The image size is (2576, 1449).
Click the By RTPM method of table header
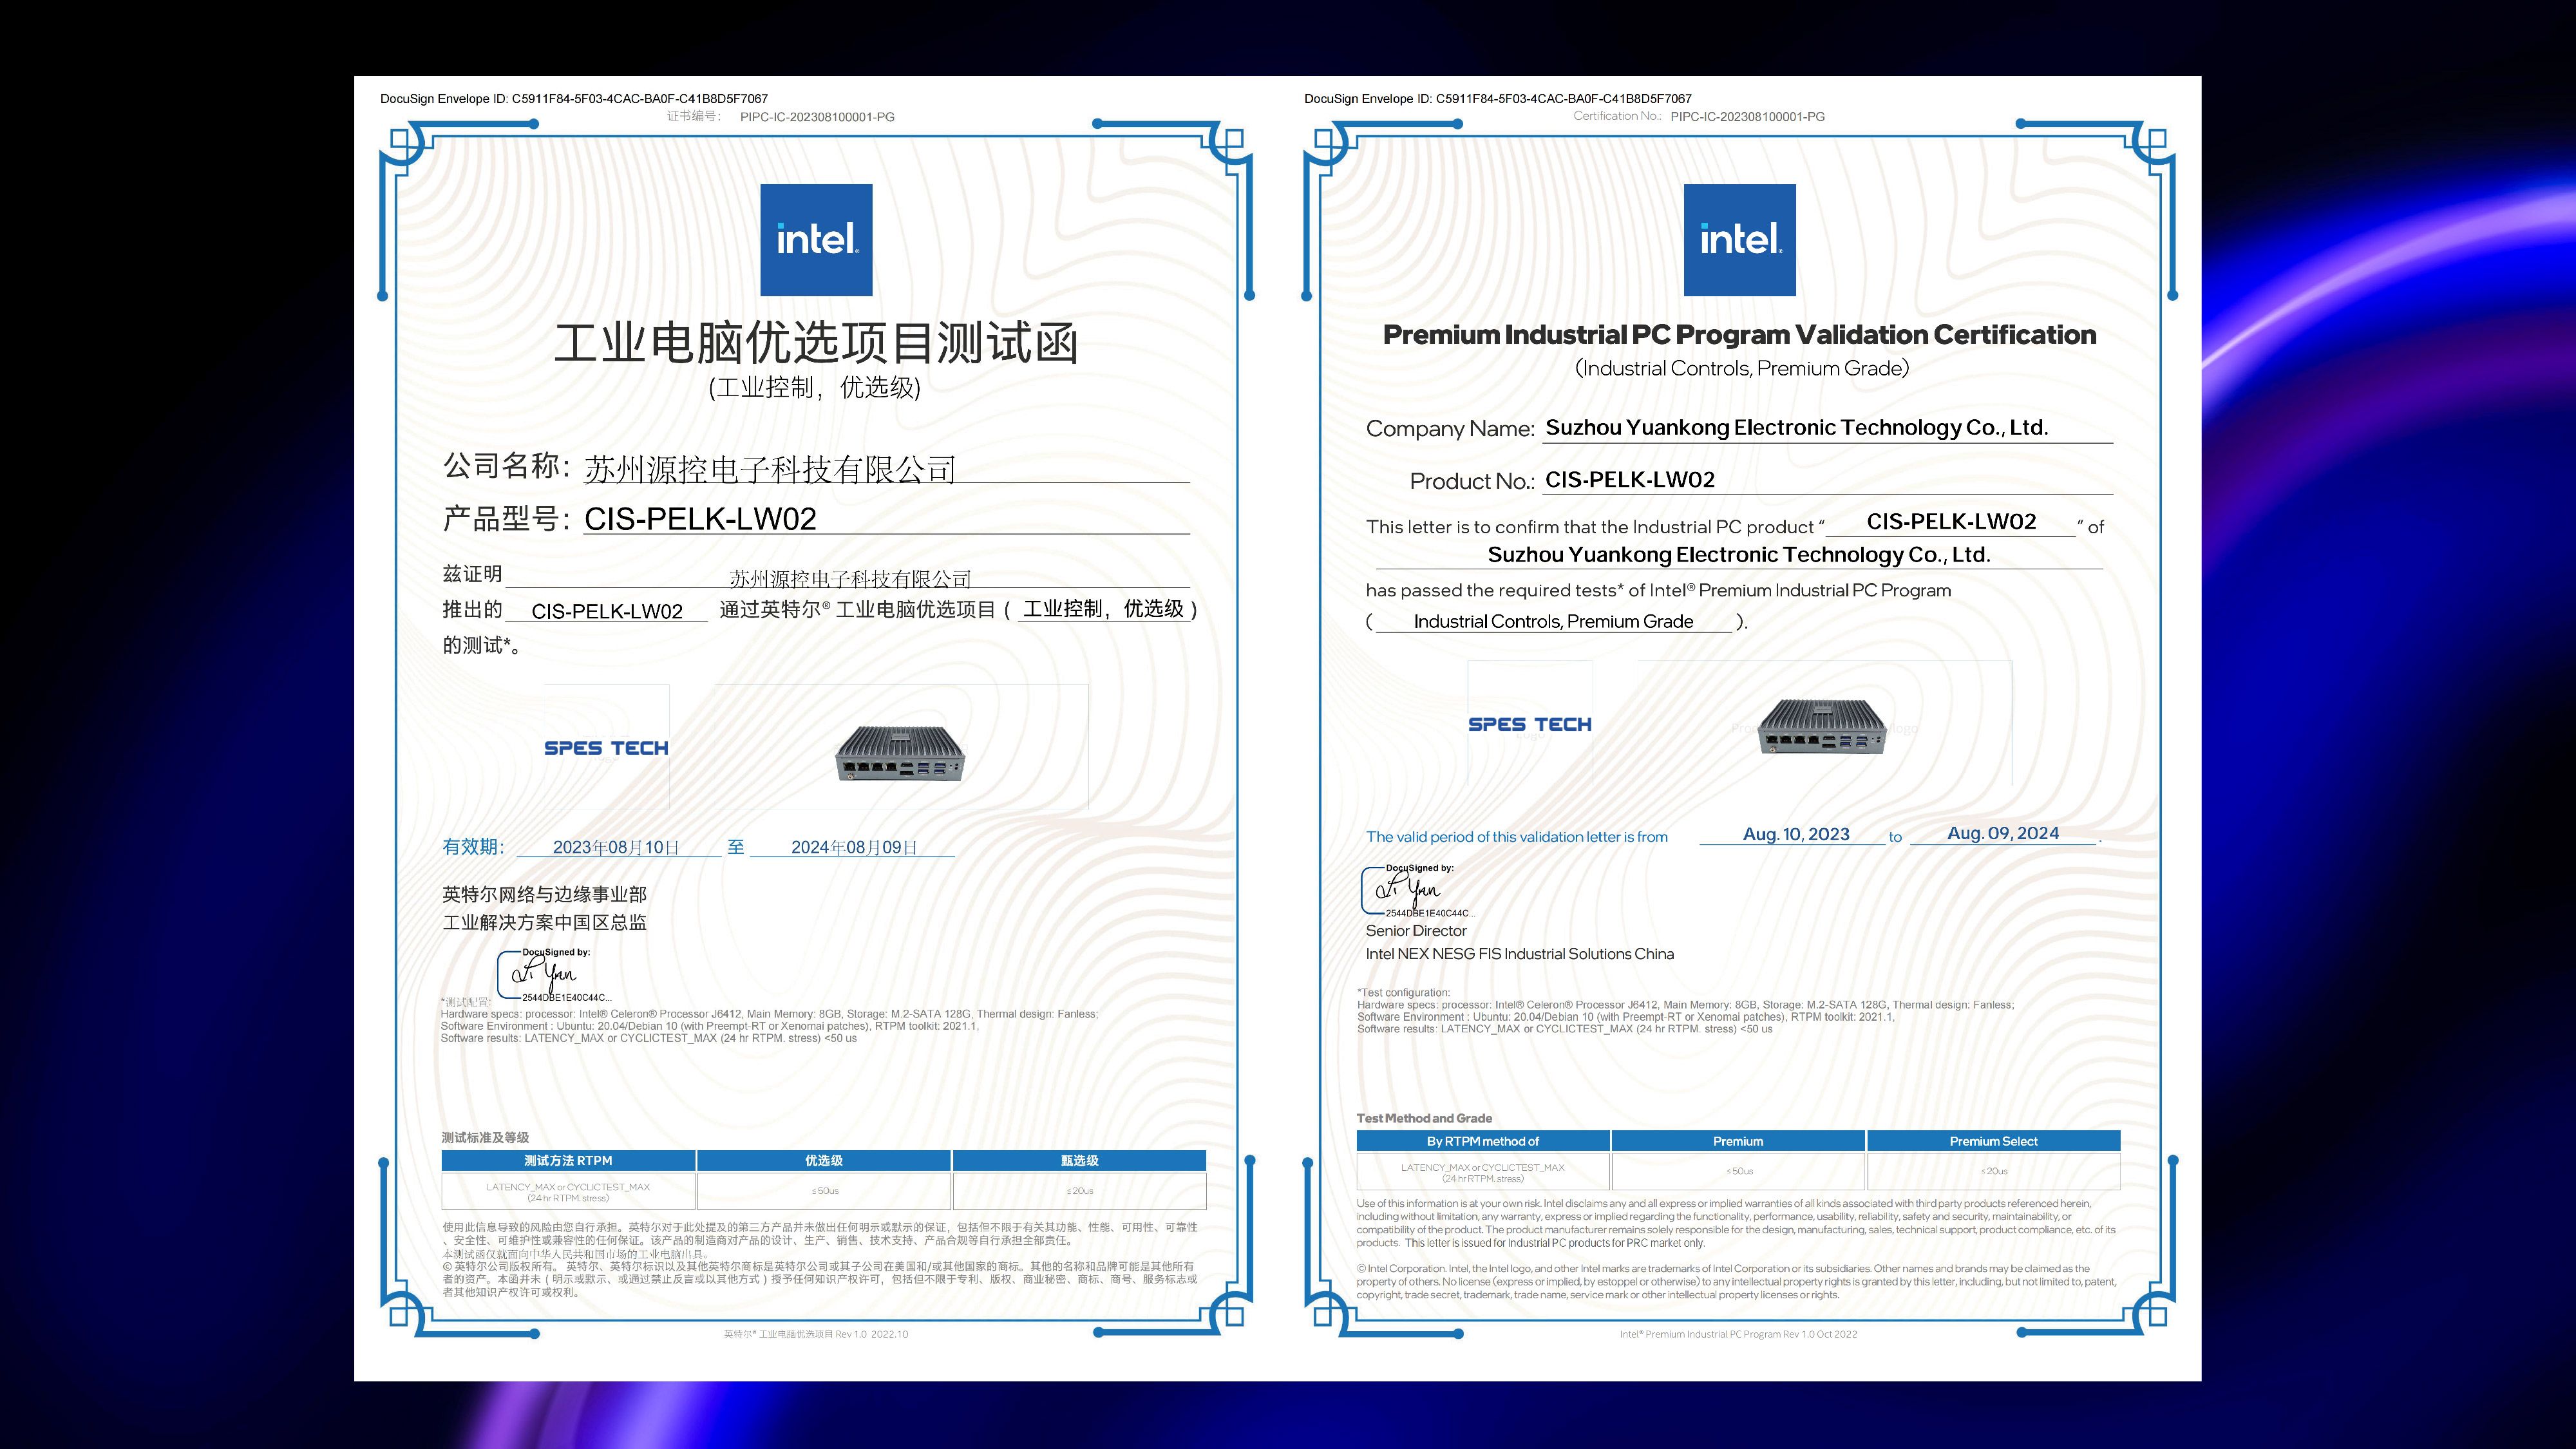[x=1483, y=1141]
